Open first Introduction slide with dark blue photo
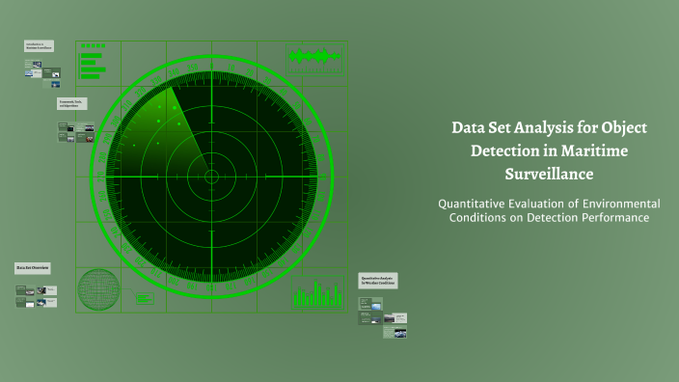The image size is (679, 382). [x=33, y=64]
